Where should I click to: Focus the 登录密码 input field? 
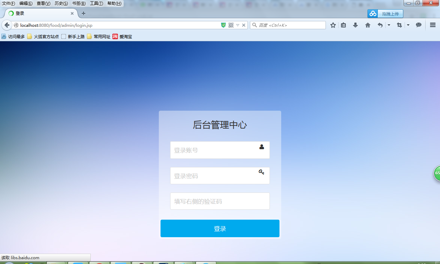(x=220, y=176)
